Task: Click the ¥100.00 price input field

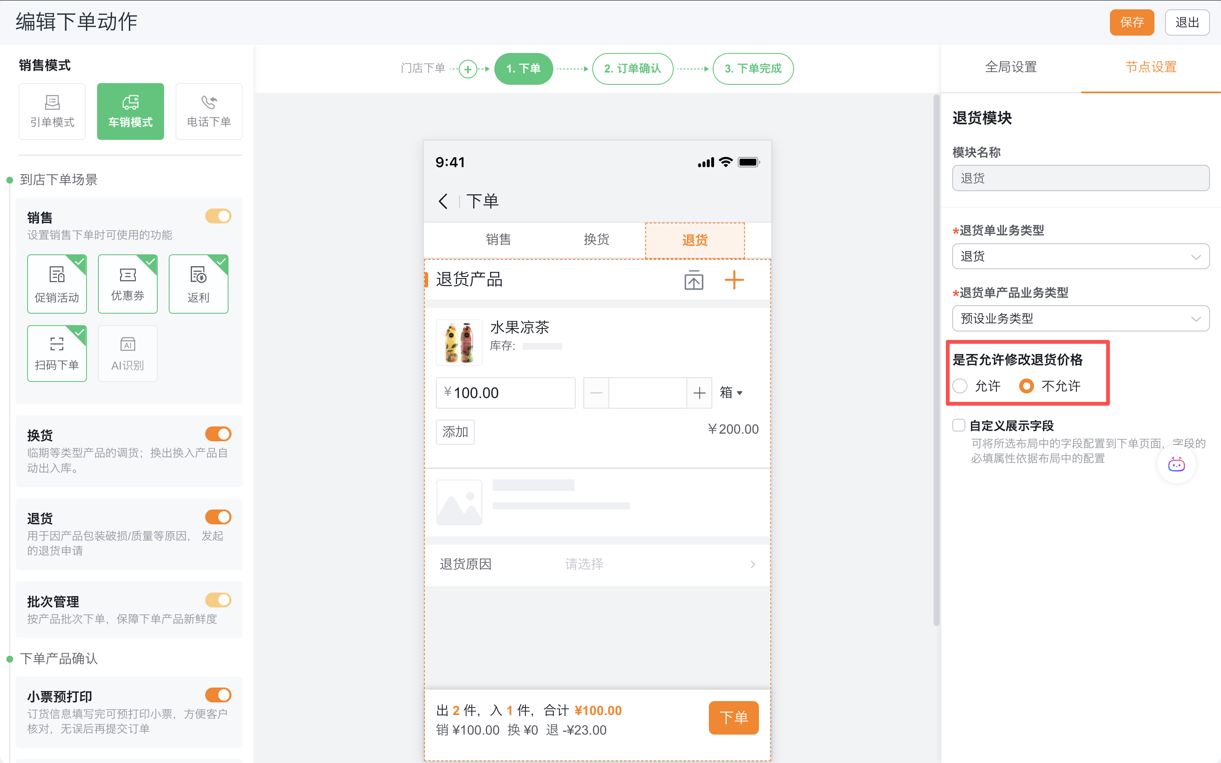Action: pyautogui.click(x=505, y=393)
